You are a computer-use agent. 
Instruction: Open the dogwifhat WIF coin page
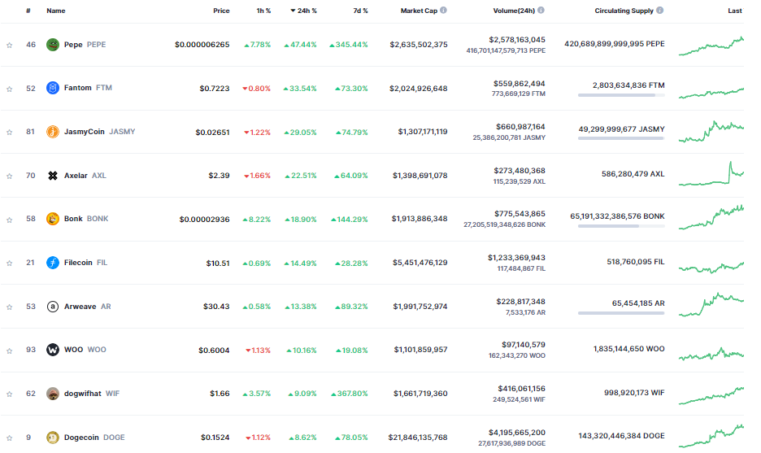[92, 394]
